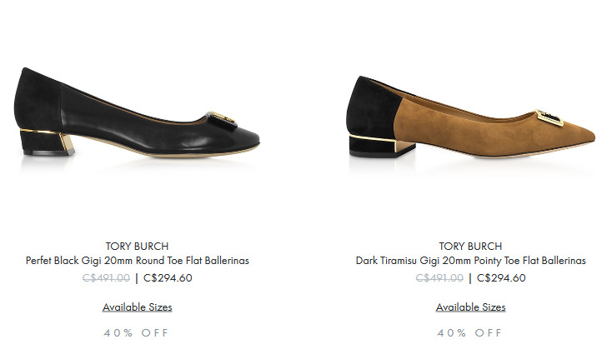
Task: Show Available Sizes for tiramisu ballerinas
Action: pos(471,307)
